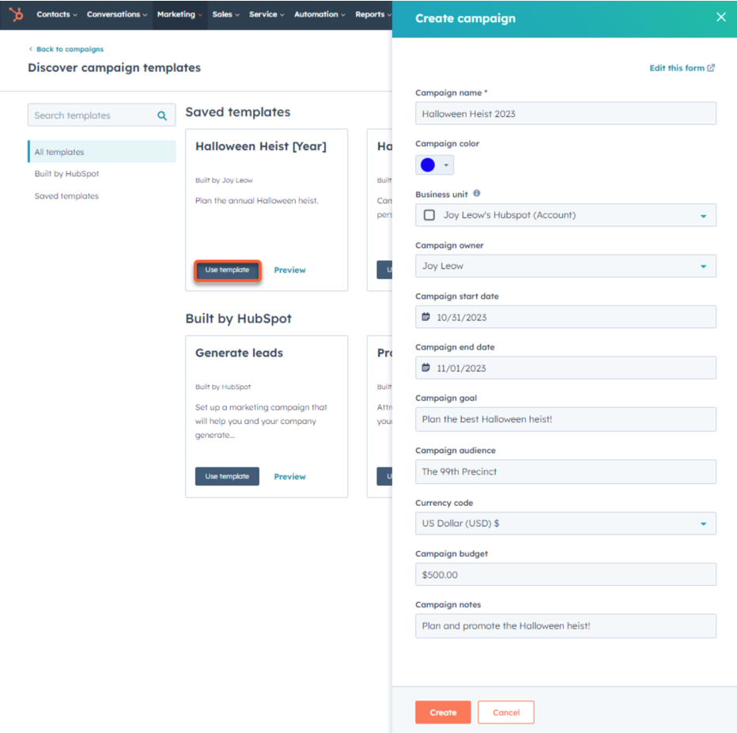The image size is (737, 733).
Task: Open the Marketing menu
Action: [x=179, y=14]
